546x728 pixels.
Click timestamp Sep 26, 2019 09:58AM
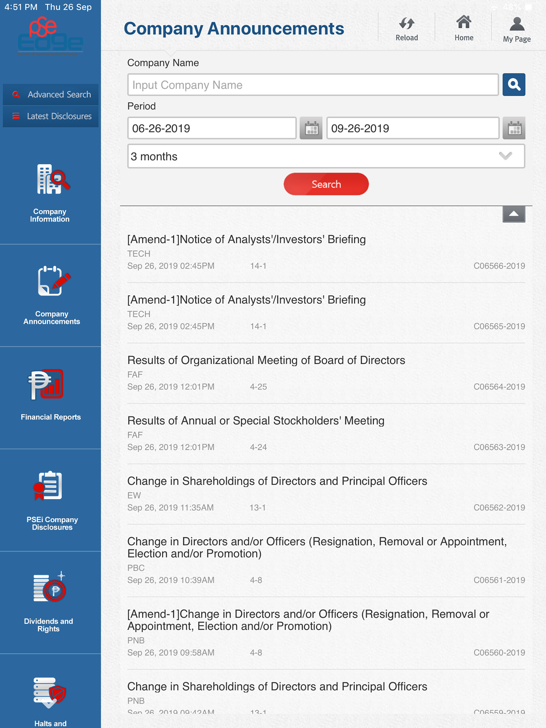pos(171,652)
